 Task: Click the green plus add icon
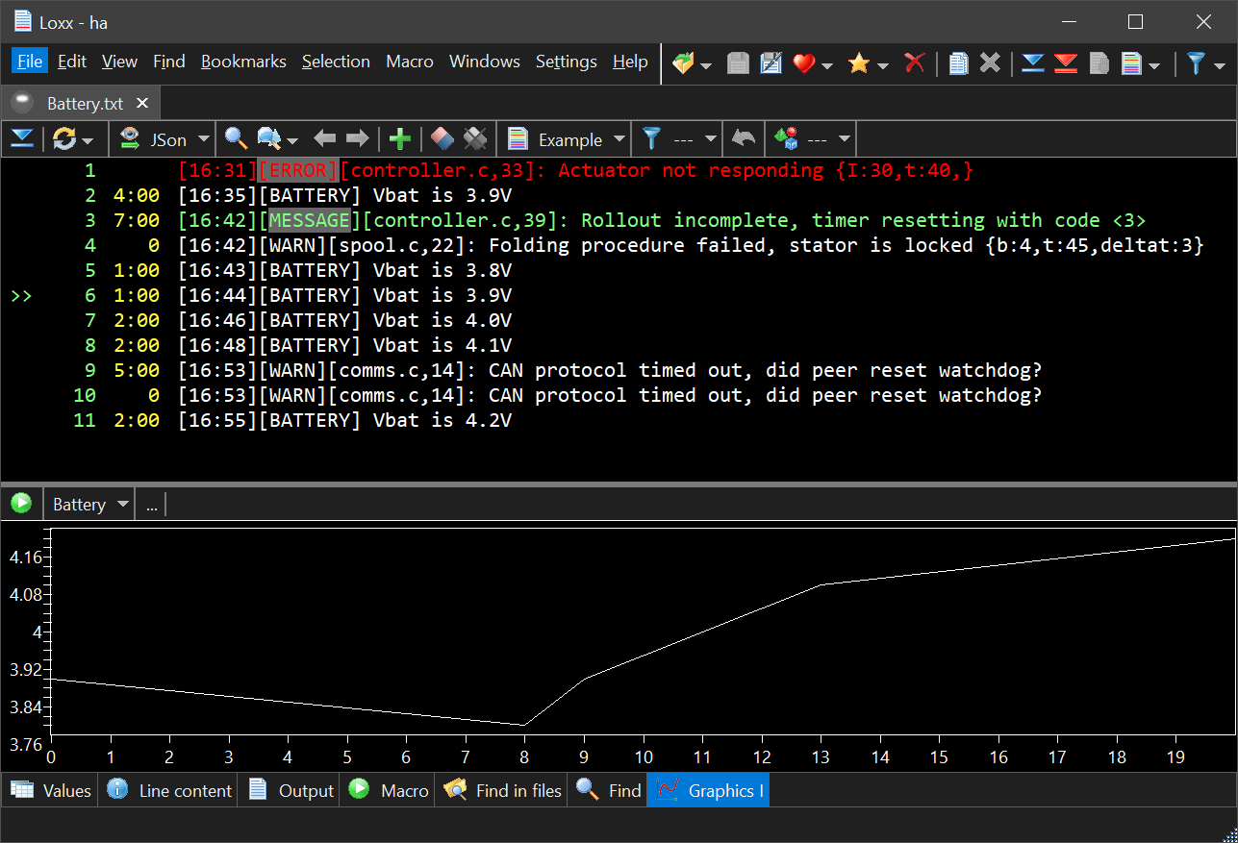(x=400, y=139)
